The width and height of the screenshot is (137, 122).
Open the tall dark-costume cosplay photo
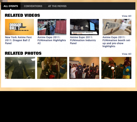(x=20, y=68)
